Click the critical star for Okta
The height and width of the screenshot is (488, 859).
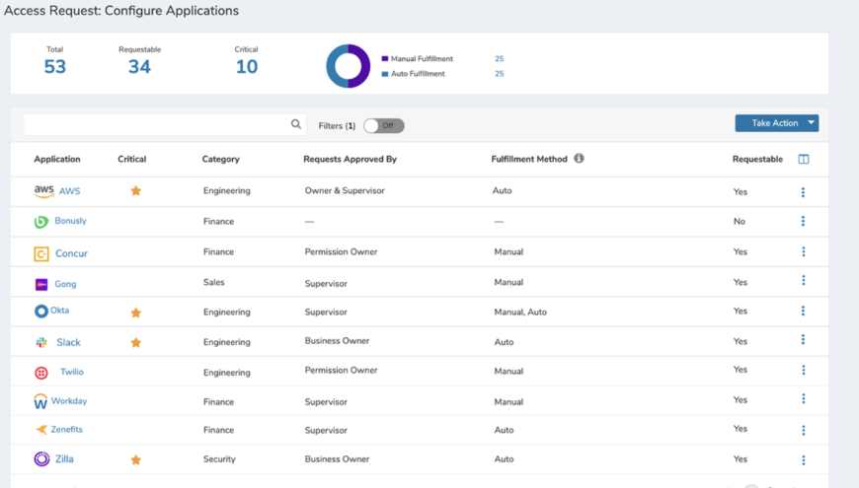click(x=136, y=313)
